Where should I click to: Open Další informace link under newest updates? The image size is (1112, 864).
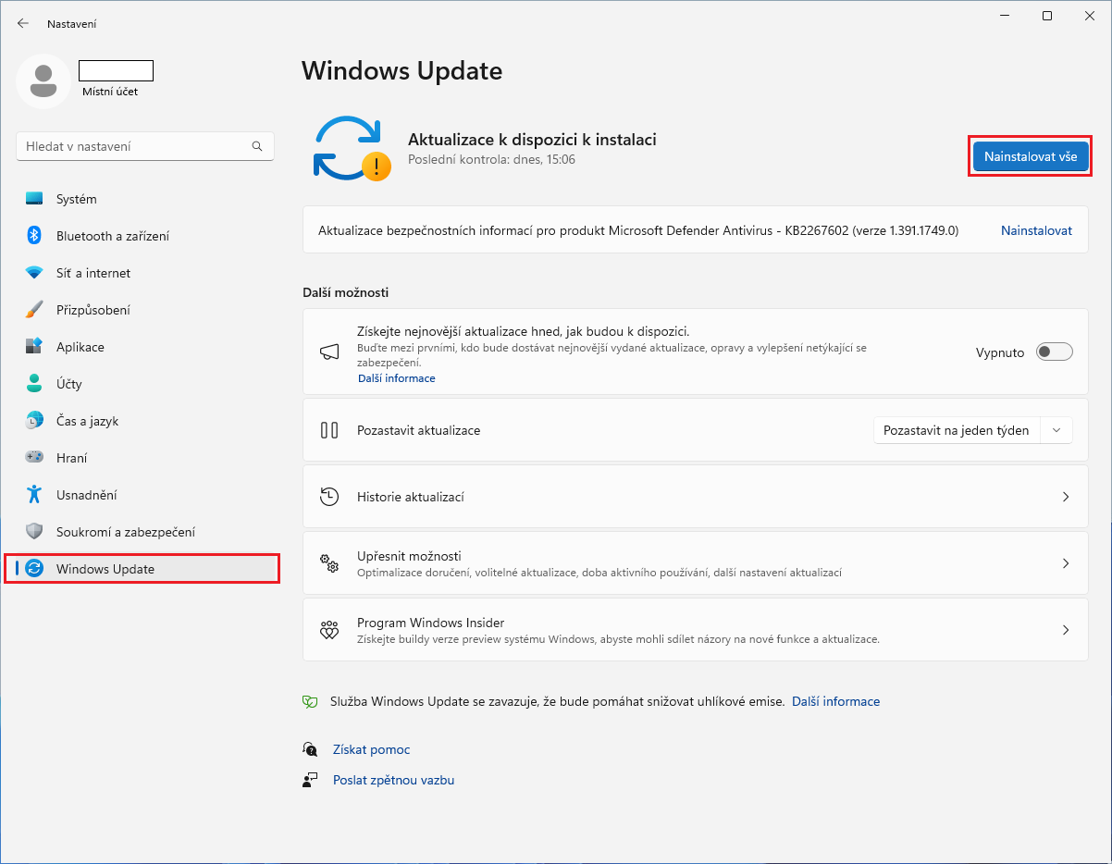396,378
